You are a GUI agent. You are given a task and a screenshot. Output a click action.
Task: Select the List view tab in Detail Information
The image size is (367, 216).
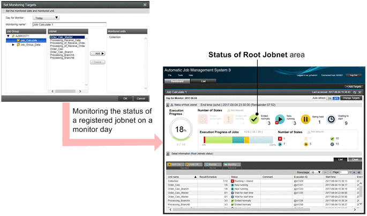pos(340,160)
